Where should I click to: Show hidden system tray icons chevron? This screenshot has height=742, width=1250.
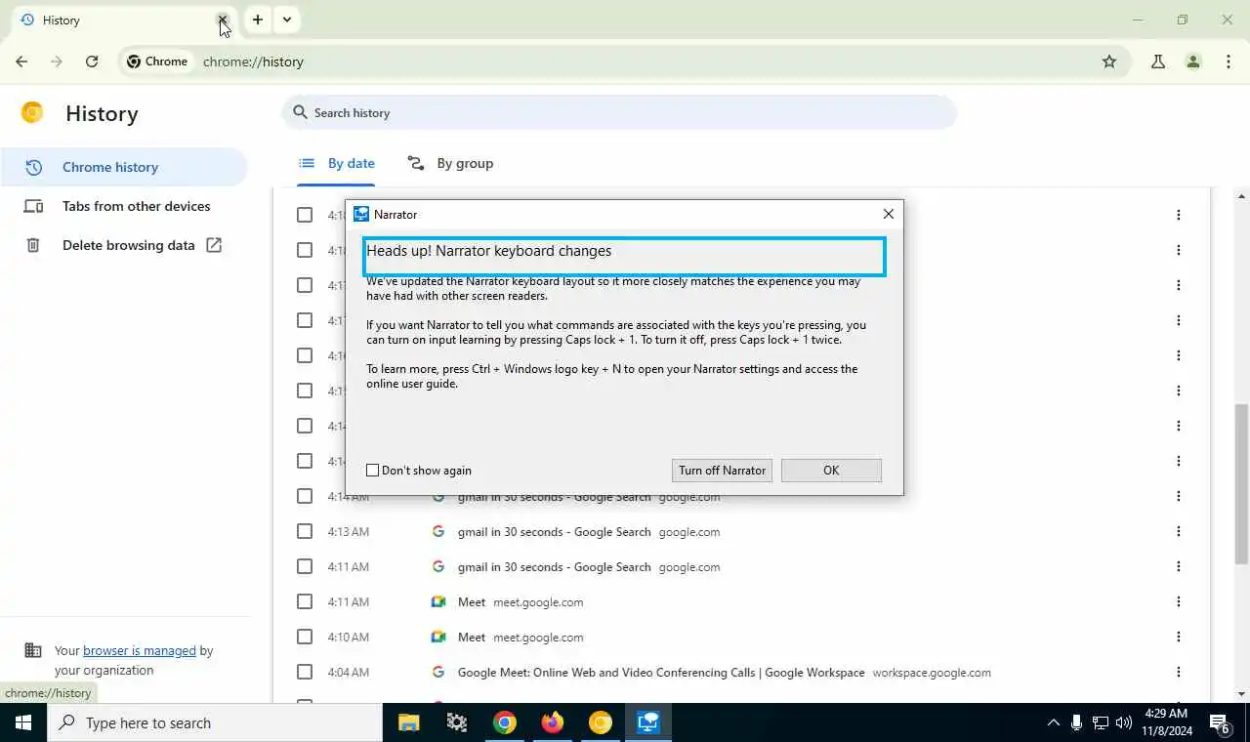point(1053,722)
